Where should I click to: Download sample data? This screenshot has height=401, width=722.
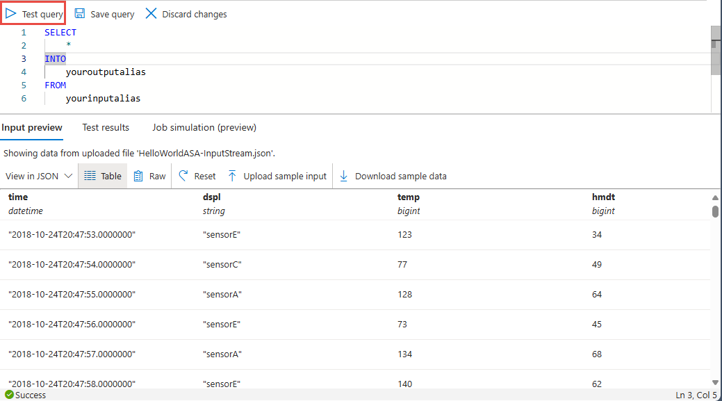(393, 176)
